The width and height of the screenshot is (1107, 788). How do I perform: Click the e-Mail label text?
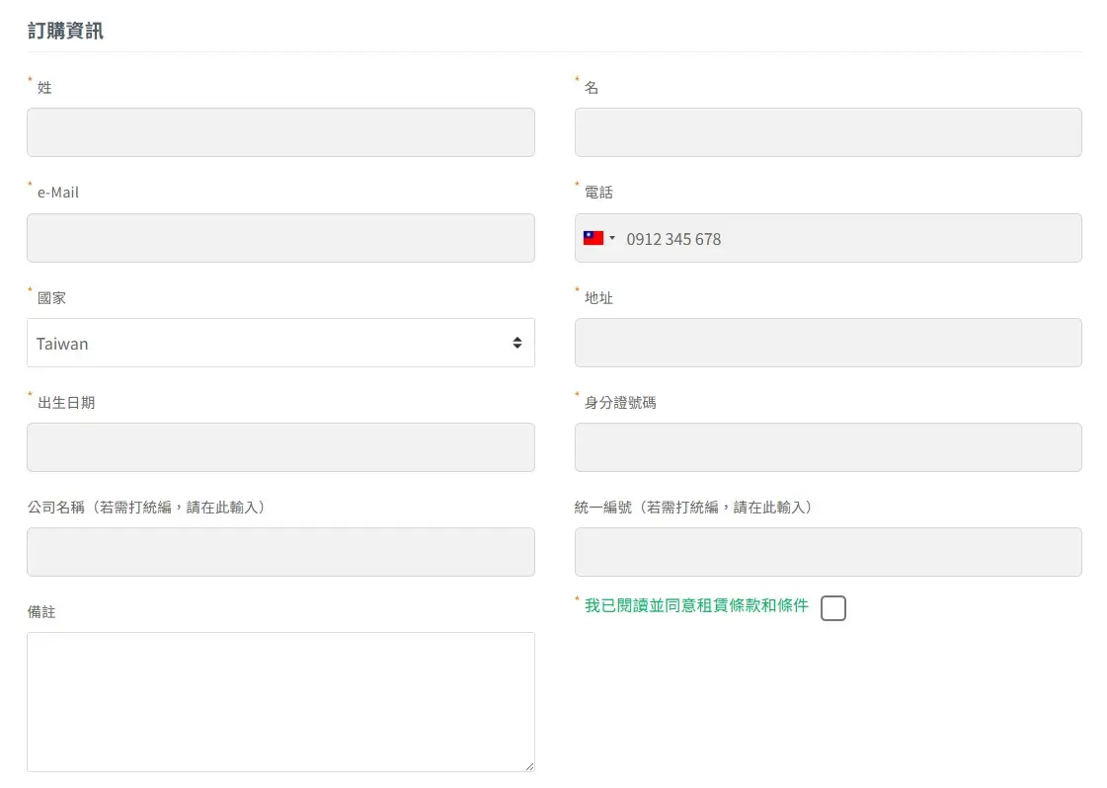point(58,192)
